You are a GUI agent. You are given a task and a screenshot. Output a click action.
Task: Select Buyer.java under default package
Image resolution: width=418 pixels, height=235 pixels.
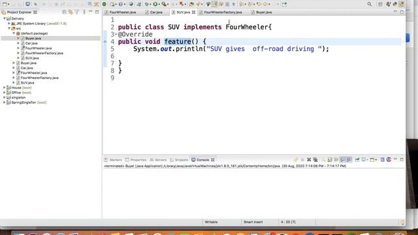[33, 39]
